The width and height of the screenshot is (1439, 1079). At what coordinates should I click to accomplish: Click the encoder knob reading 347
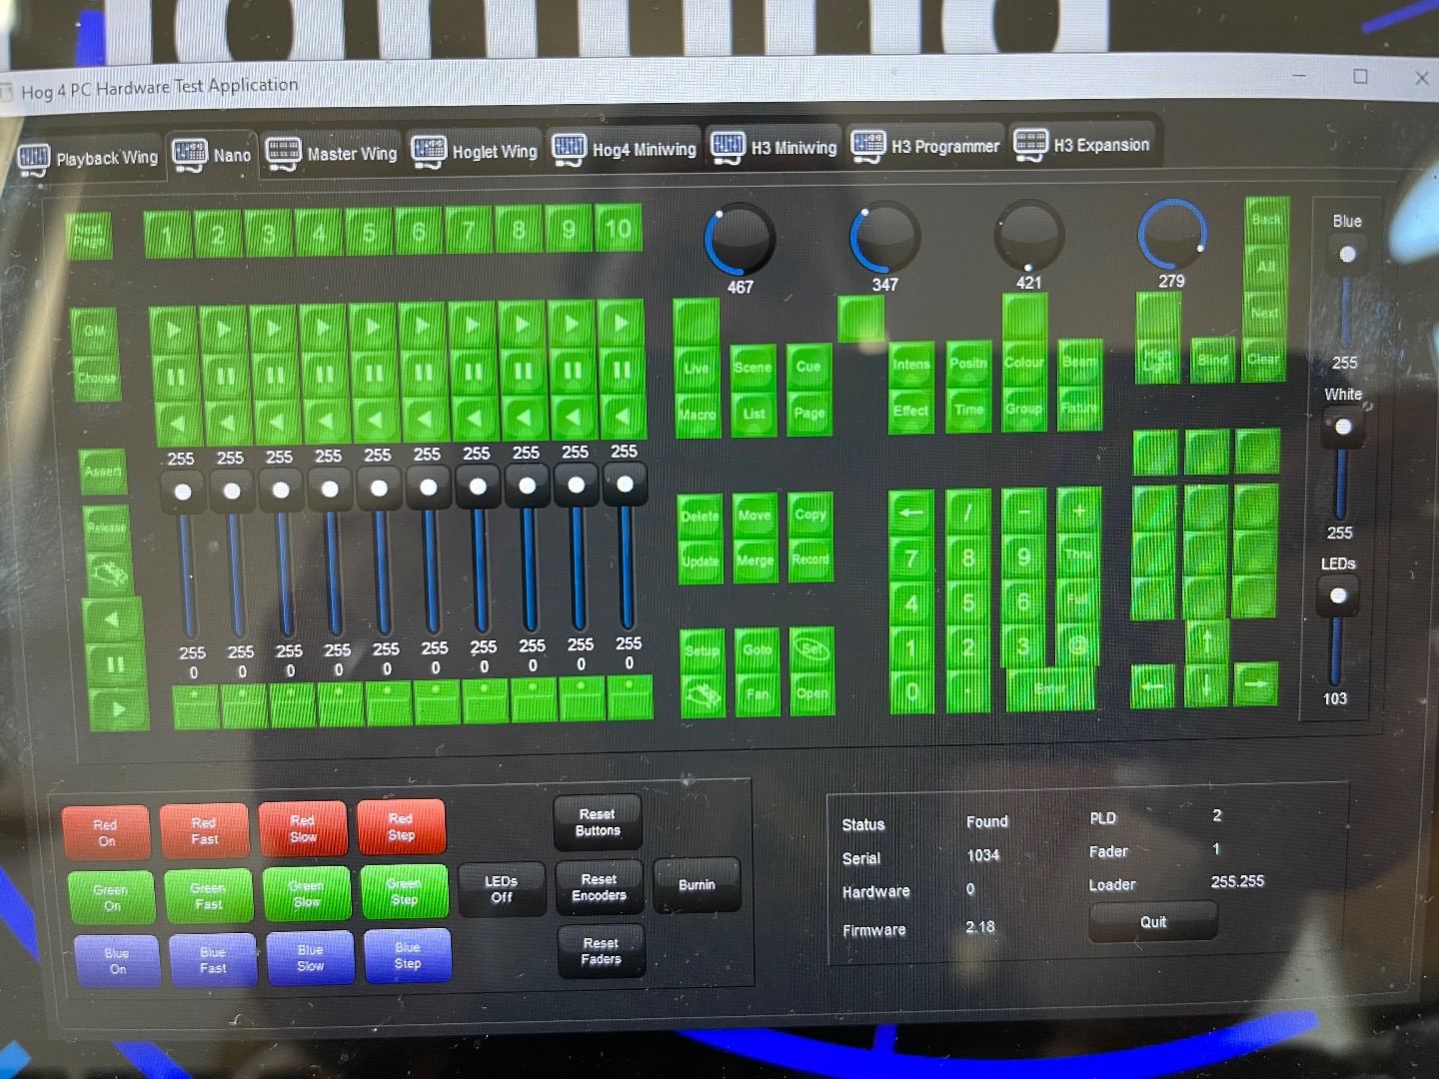pyautogui.click(x=884, y=237)
